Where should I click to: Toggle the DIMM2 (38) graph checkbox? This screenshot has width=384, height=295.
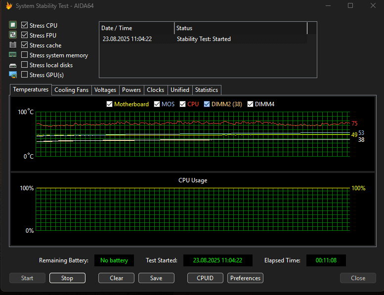pyautogui.click(x=207, y=104)
